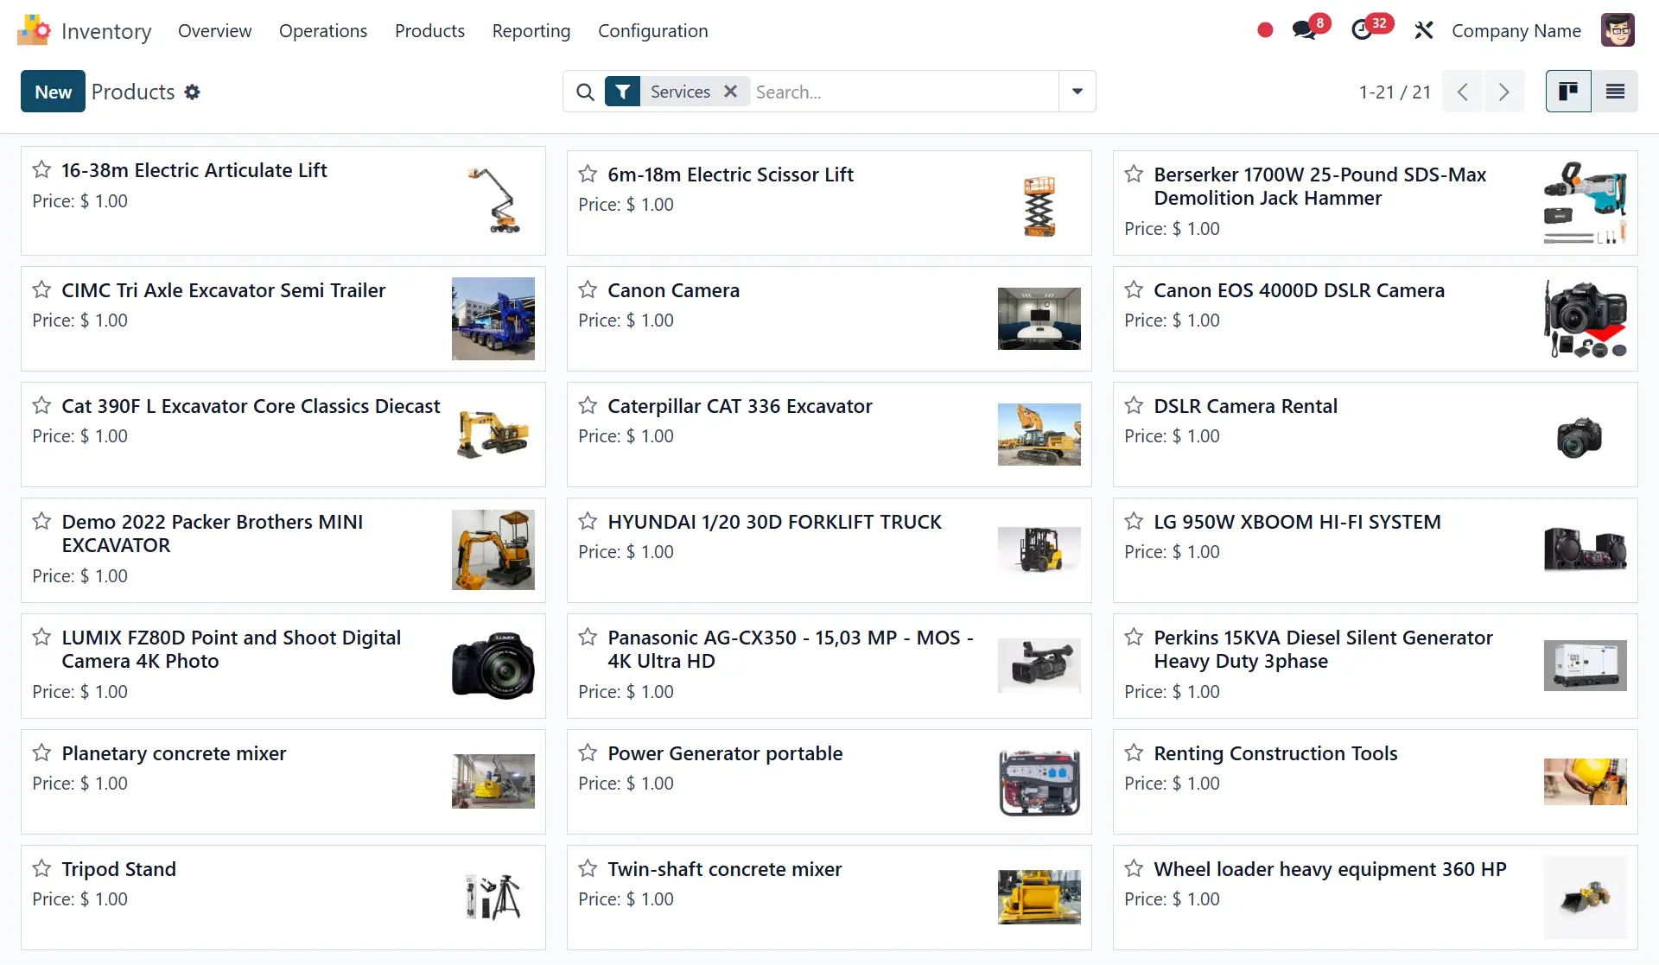Open the Reporting menu
This screenshot has height=965, width=1659.
pos(531,30)
